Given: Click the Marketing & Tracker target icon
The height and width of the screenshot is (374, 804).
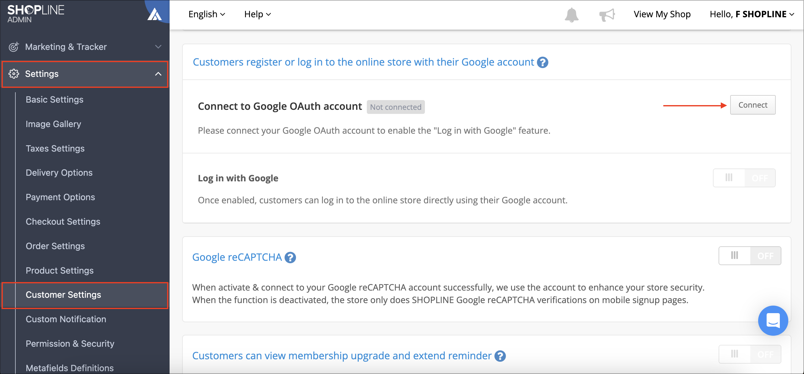Looking at the screenshot, I should click(14, 47).
